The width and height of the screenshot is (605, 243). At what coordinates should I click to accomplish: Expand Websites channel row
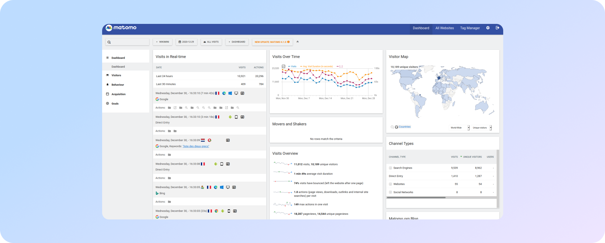click(390, 184)
